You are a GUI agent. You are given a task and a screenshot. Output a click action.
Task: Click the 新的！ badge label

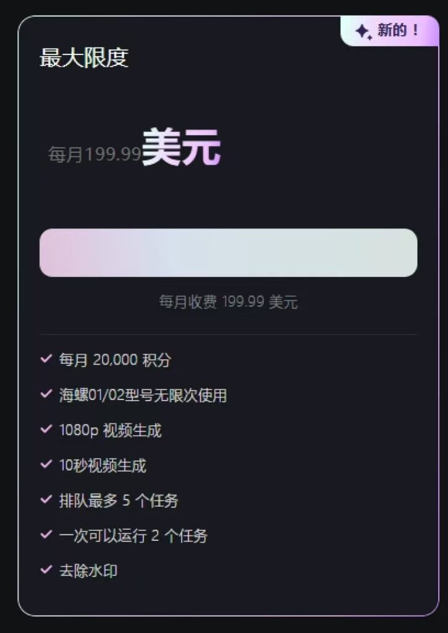(x=399, y=30)
